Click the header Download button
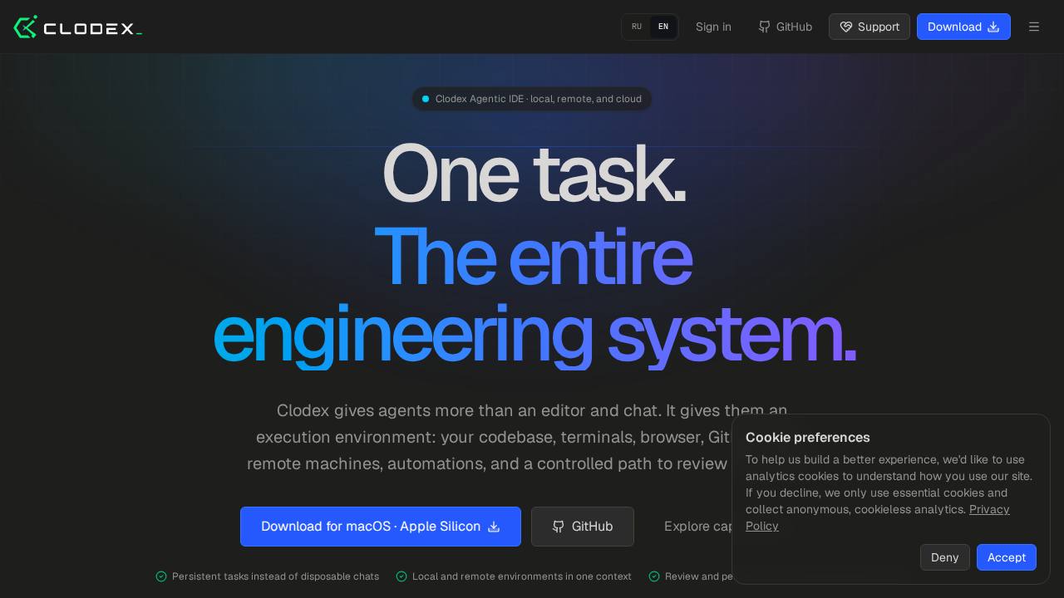 point(963,27)
